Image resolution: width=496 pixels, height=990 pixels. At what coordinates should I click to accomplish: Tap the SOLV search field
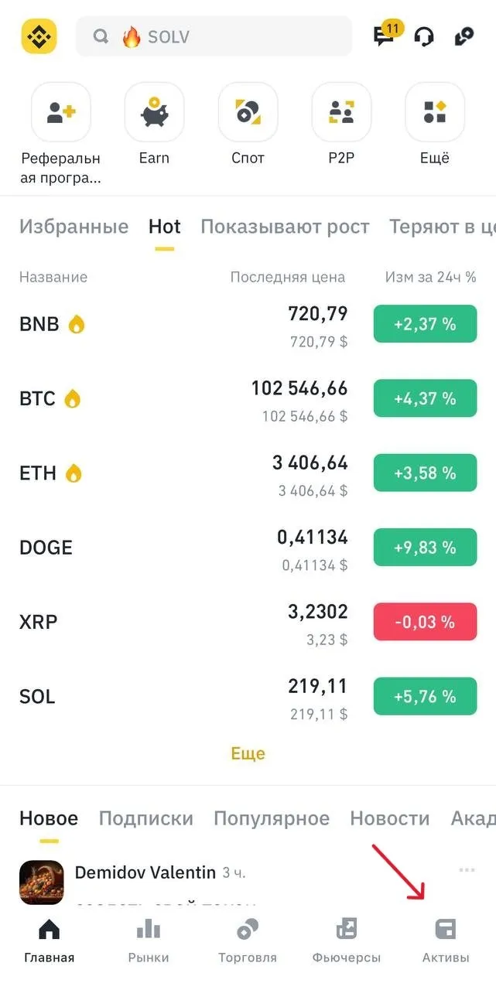[214, 36]
